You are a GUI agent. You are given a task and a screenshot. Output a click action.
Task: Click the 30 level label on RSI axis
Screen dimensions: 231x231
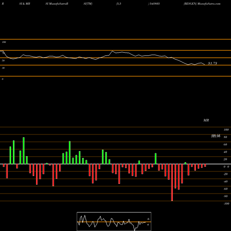click(3, 68)
